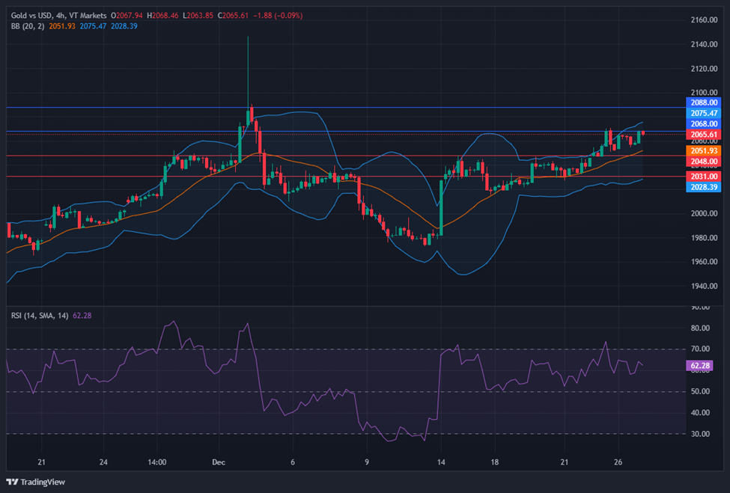Select the 1940.00 price scale label
Image resolution: width=730 pixels, height=493 pixels.
(704, 287)
